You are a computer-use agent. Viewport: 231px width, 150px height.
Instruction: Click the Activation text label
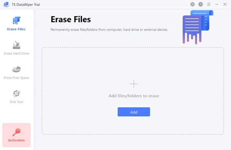[x=16, y=140]
